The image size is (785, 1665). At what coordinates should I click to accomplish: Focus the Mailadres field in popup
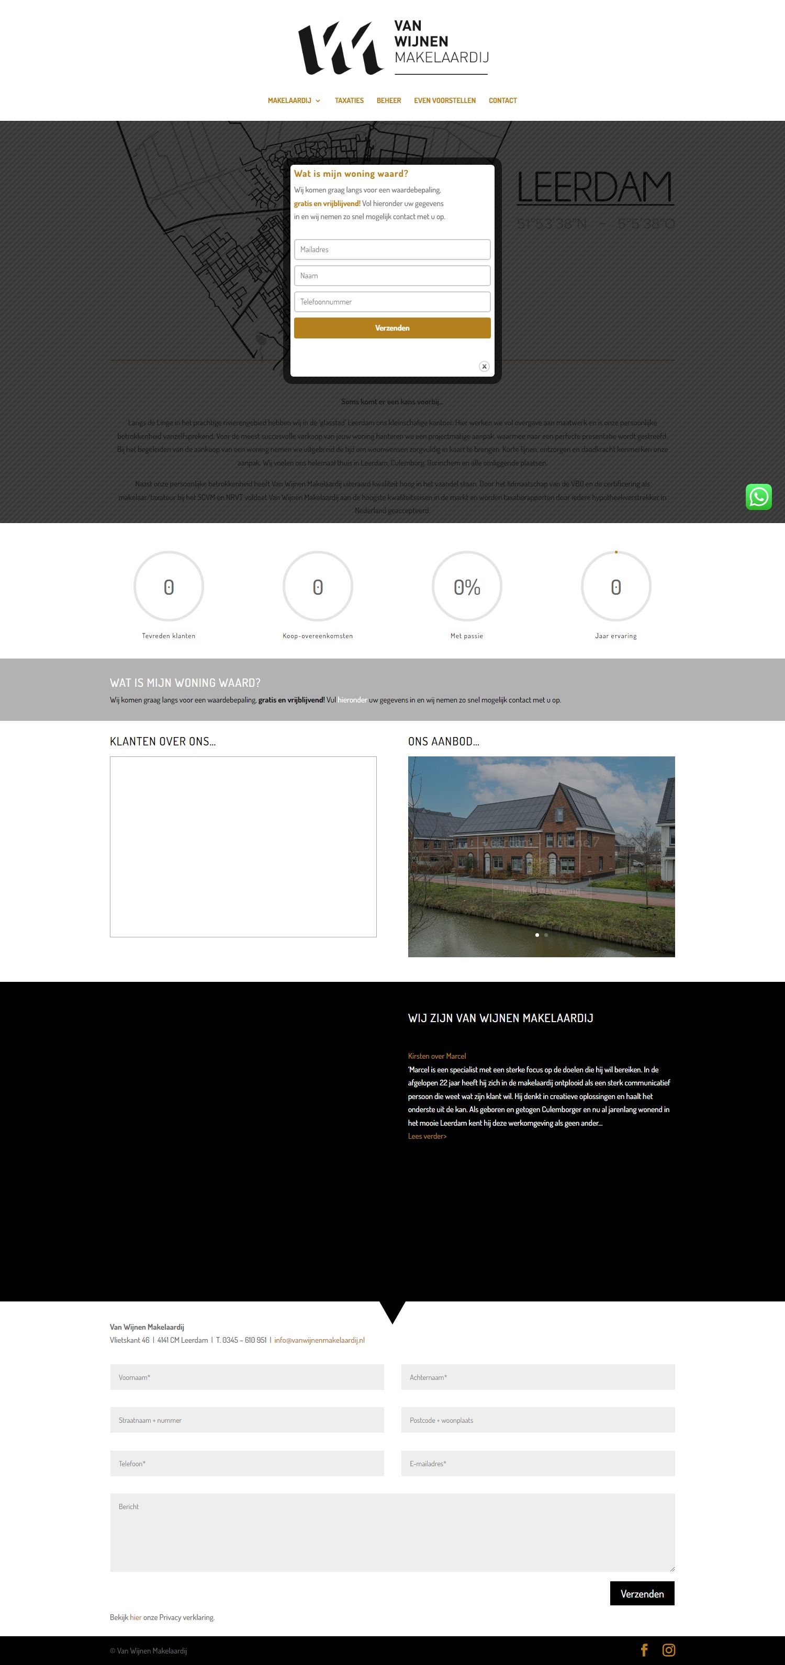pos(392,250)
